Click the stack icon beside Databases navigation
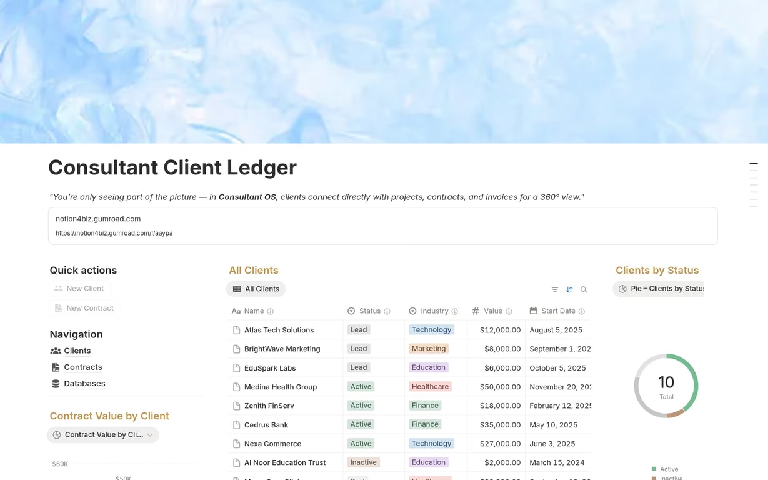The image size is (768, 480). point(56,384)
